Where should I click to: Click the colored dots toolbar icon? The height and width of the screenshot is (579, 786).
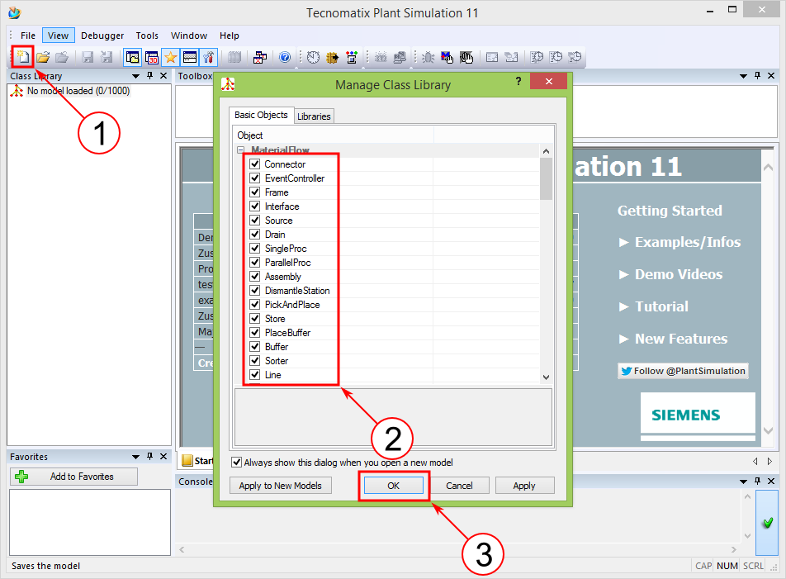[x=352, y=57]
